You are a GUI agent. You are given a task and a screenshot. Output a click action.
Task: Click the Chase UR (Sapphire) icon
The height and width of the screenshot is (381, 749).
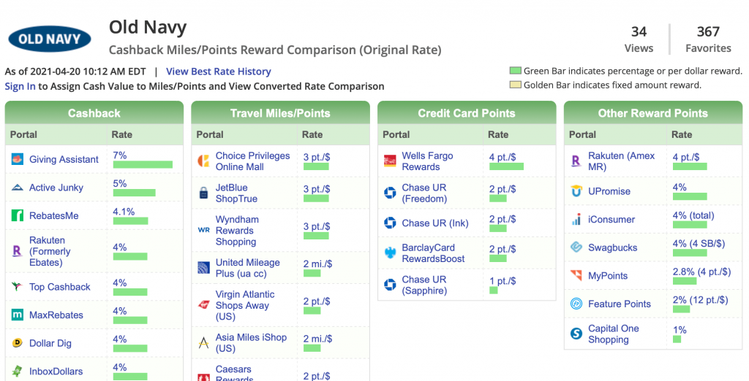click(390, 285)
